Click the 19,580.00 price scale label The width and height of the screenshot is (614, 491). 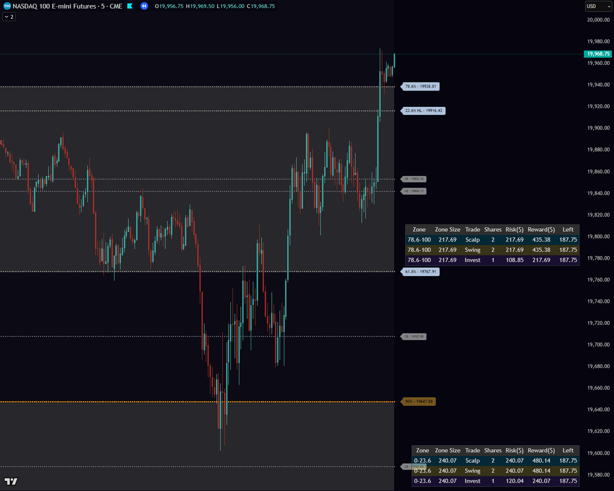(598, 475)
